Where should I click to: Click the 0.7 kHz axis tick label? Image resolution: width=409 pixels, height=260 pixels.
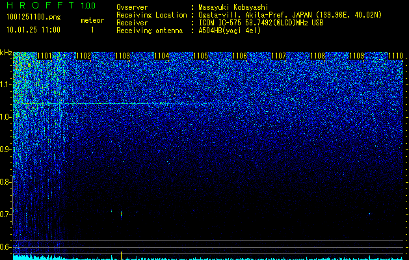6,214
